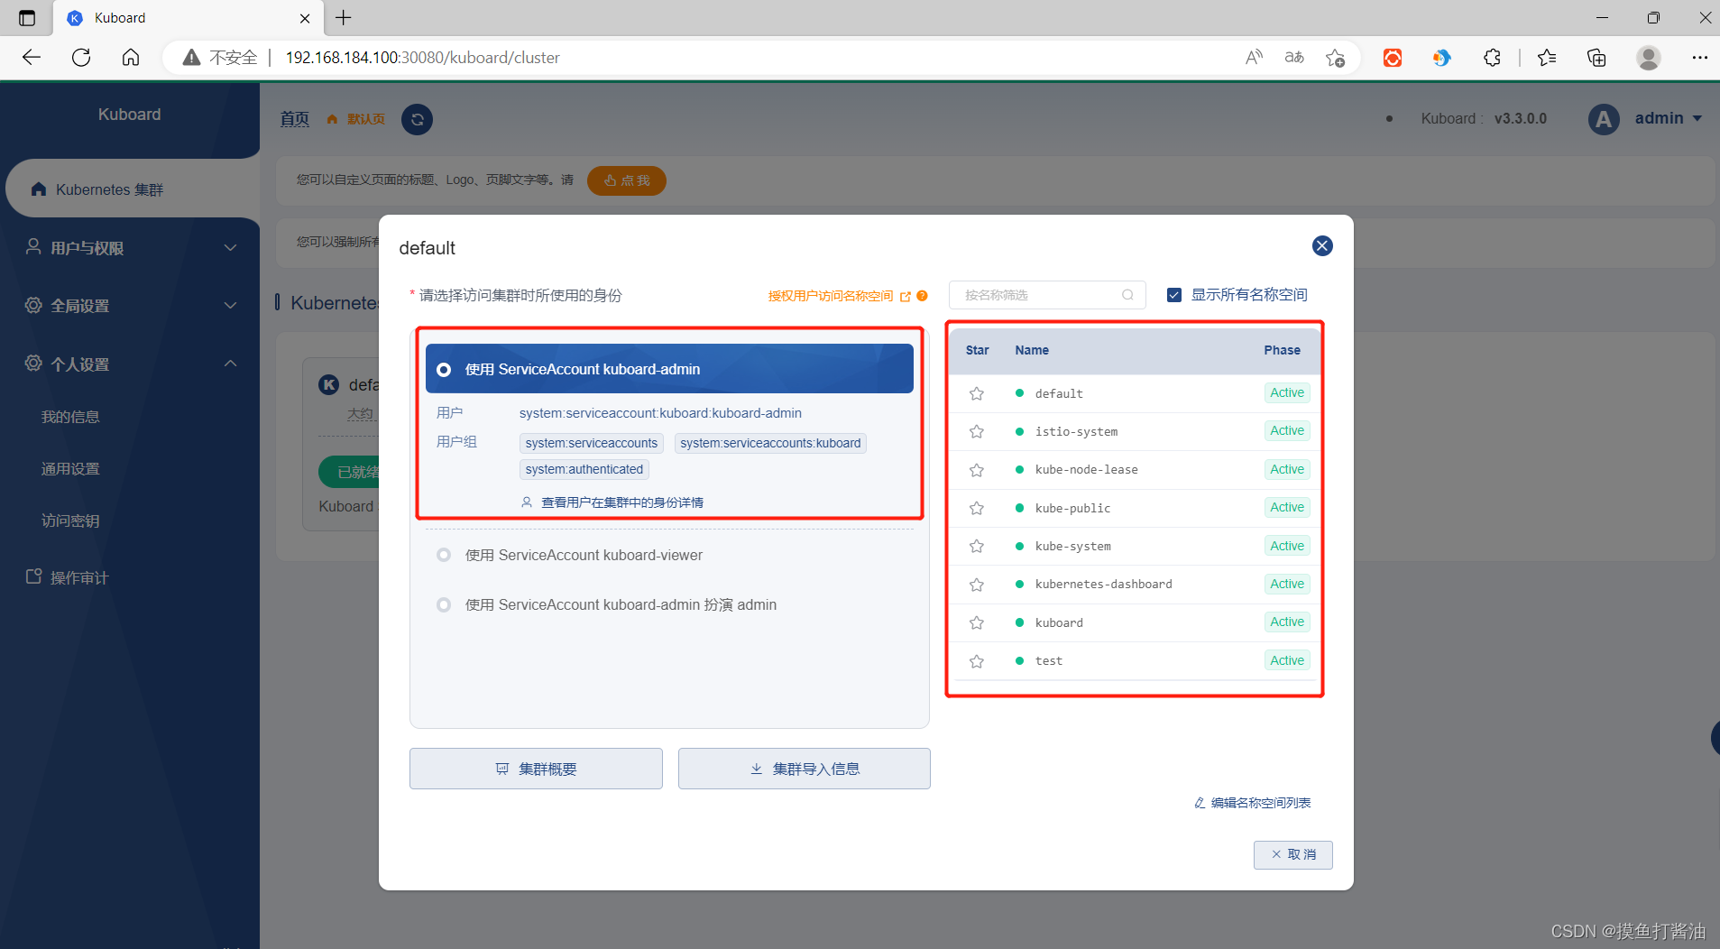Screen dimensions: 1720x949
Task: Star the istio-system namespace
Action: (x=977, y=431)
